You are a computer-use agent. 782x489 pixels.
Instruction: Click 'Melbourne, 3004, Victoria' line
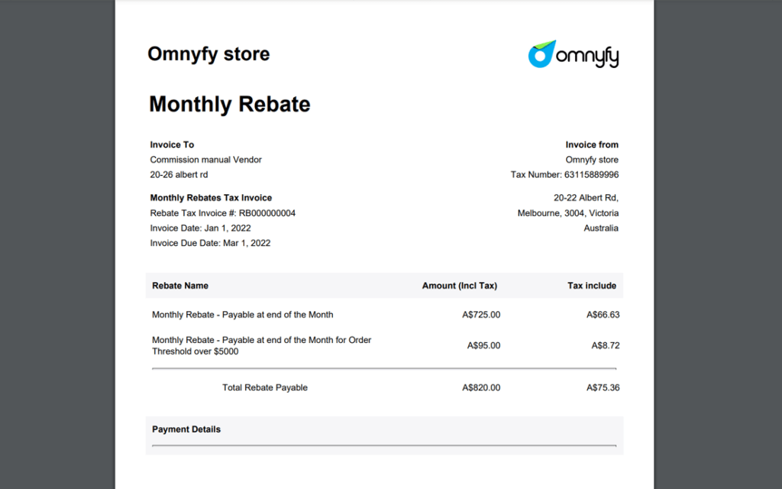[568, 213]
